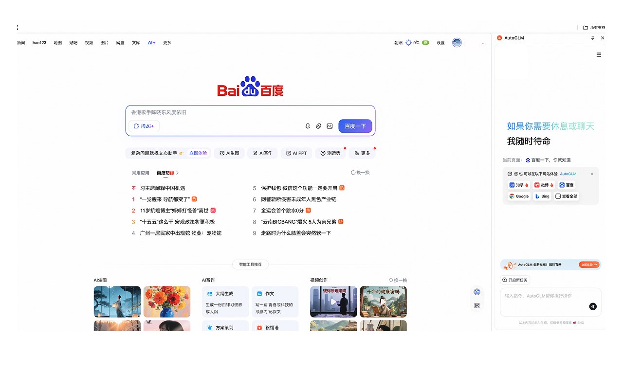
Task: Dismiss the AutoGLM website suggestions card
Action: click(592, 174)
